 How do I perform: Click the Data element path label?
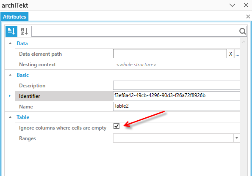pos(40,54)
